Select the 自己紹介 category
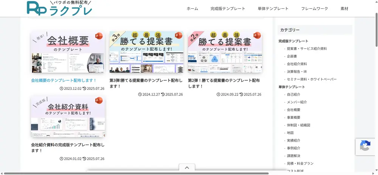Viewport: 378px width, 175px height. click(x=294, y=94)
